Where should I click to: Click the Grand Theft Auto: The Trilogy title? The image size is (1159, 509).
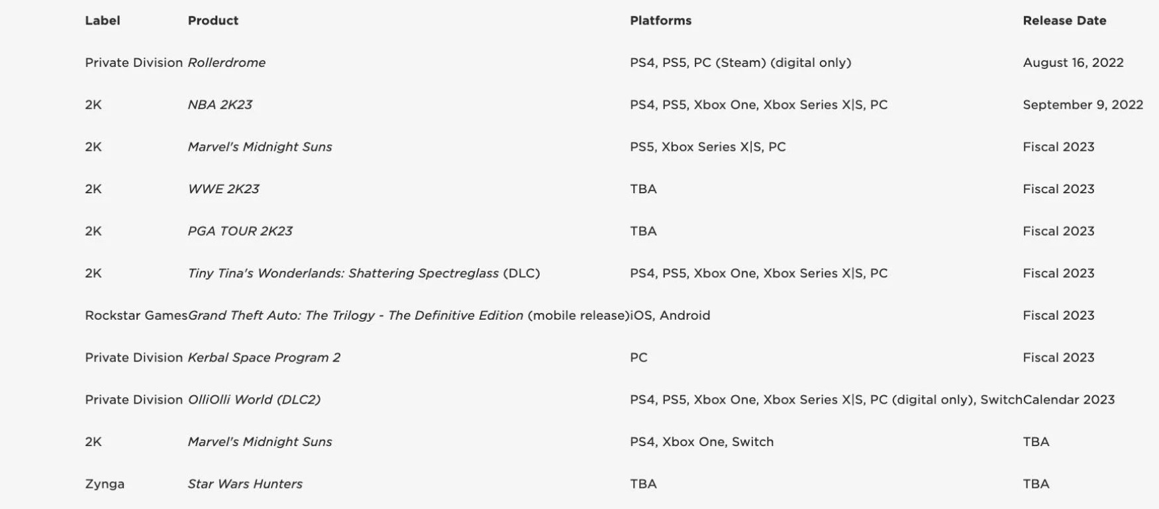pos(356,316)
